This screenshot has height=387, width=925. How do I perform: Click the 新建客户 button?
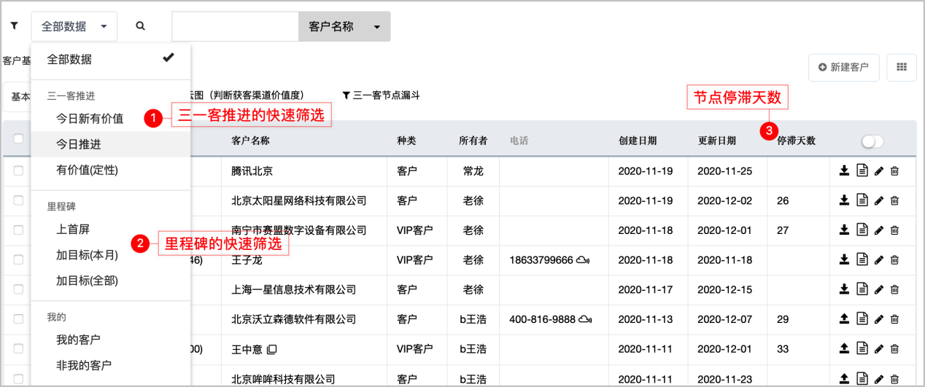(x=843, y=67)
